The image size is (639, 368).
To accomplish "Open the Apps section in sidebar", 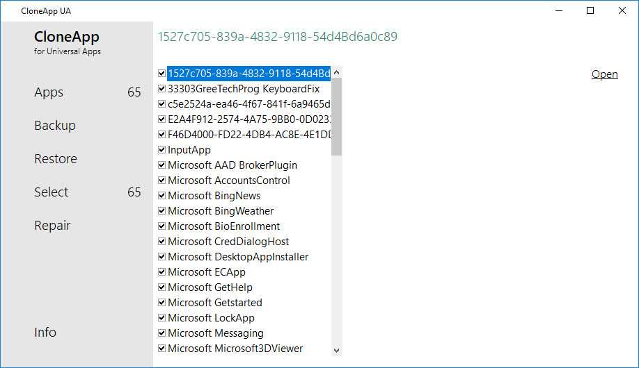I will (x=49, y=92).
